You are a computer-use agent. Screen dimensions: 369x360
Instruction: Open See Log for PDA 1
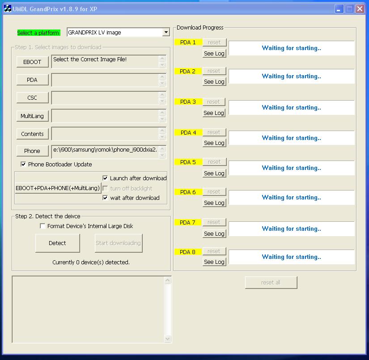214,53
